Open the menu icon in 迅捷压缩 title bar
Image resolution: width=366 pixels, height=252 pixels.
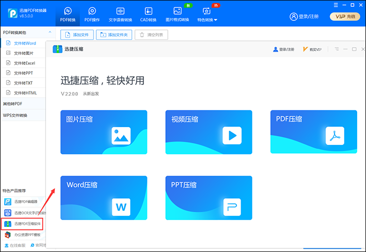point(337,49)
